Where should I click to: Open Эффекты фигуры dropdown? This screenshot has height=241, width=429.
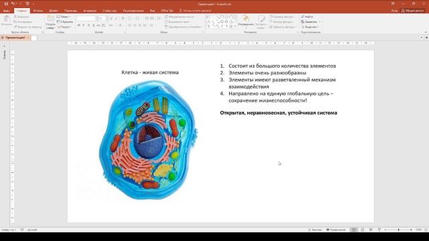click(x=282, y=27)
